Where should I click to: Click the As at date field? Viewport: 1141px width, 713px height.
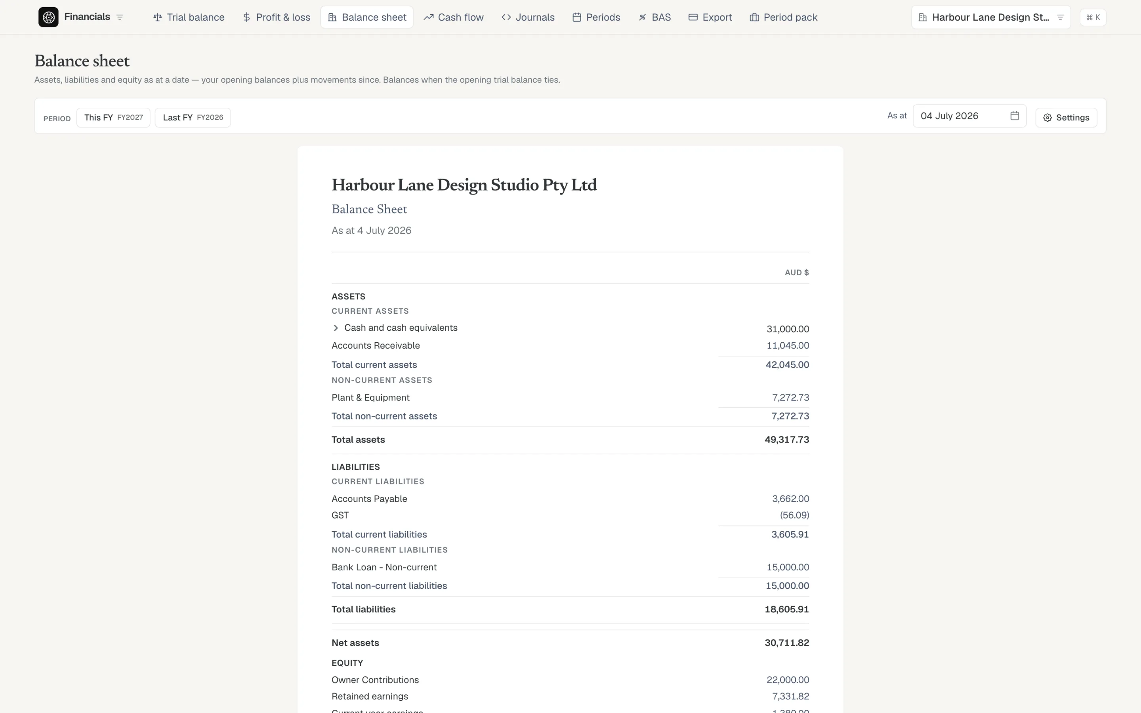pyautogui.click(x=969, y=116)
